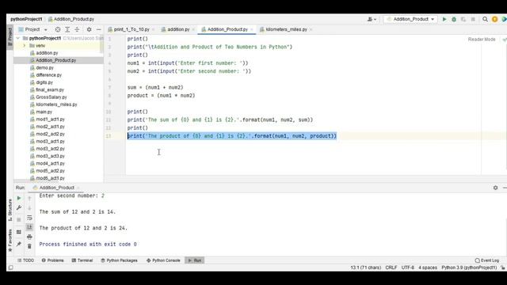Click Addition_Product.py breadcrumb in navigation bar
Viewport: 507px width, 285px height.
(x=71, y=19)
